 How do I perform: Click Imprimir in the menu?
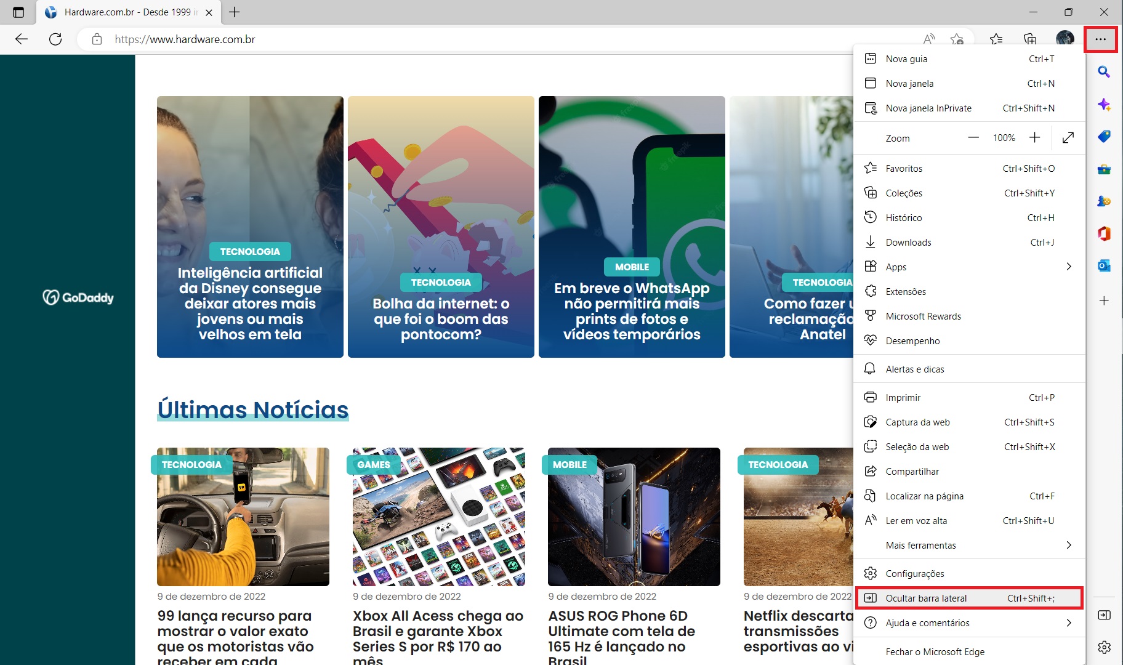click(x=969, y=397)
